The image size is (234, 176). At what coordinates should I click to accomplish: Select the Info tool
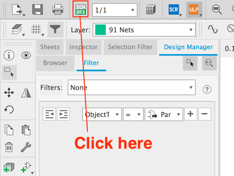point(9,55)
